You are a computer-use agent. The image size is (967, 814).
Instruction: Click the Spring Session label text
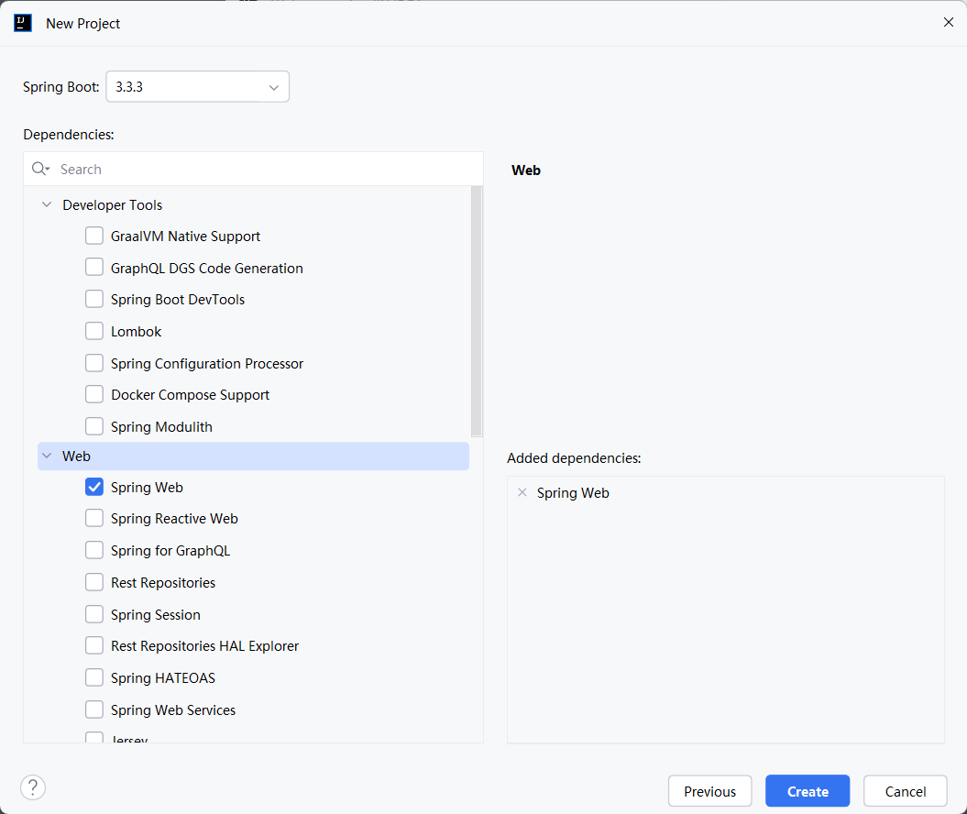click(x=156, y=615)
